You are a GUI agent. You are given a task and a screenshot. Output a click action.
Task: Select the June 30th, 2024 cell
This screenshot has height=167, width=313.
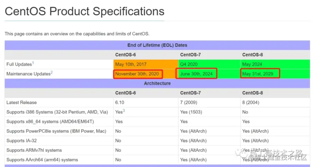196,74
